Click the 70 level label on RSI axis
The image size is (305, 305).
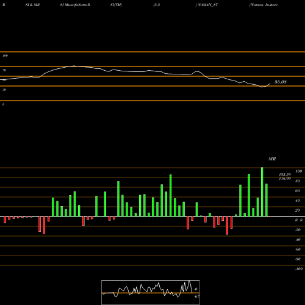coord(4,70)
